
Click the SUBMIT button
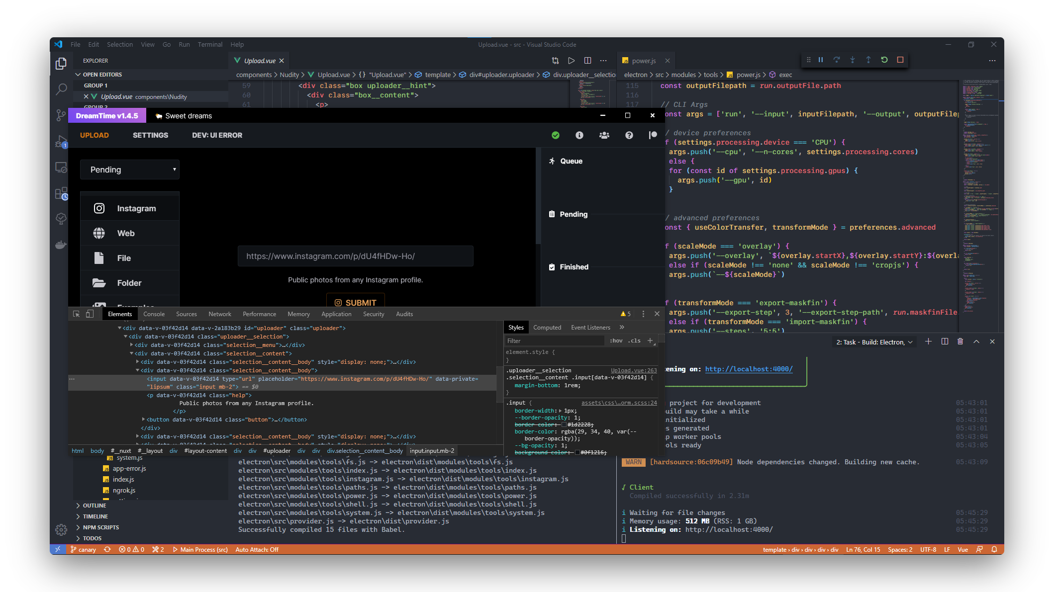[356, 302]
